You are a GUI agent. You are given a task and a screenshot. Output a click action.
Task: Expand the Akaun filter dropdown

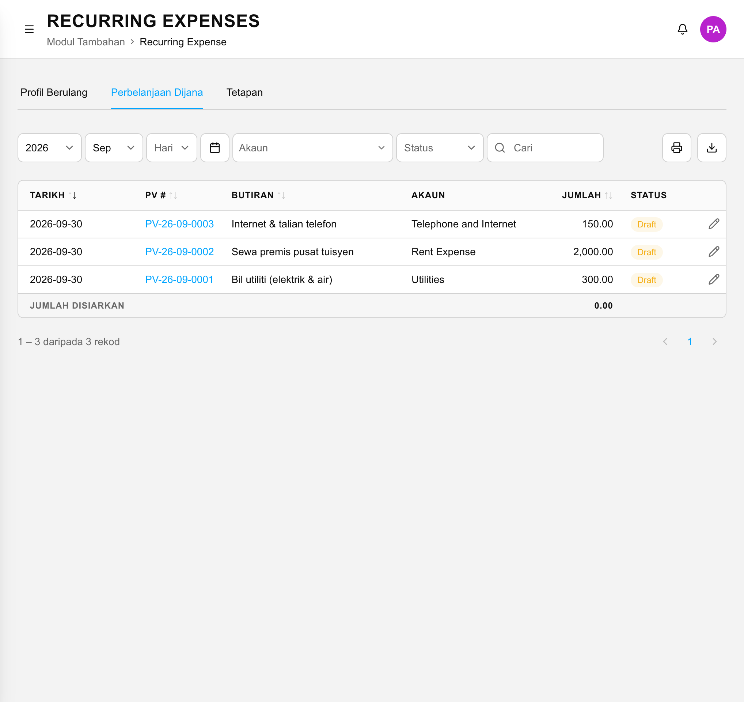(312, 148)
